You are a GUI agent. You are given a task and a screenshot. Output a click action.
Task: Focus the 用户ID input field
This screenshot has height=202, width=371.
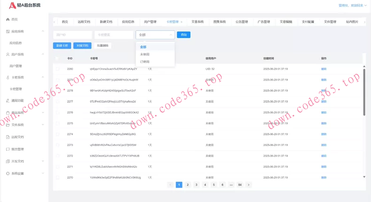73,35
